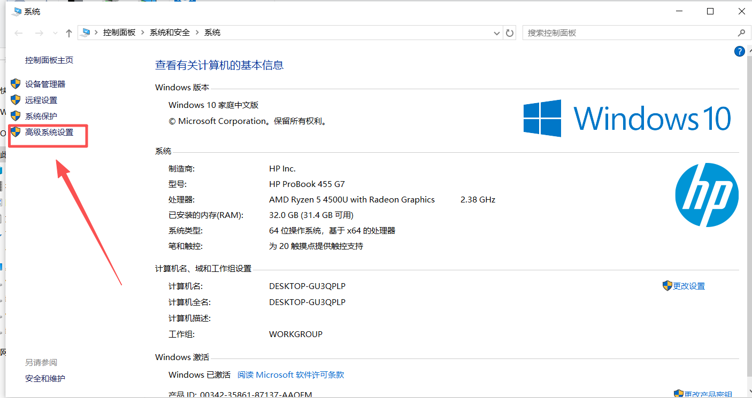Image resolution: width=752 pixels, height=398 pixels.
Task: Click the search magnifier icon
Action: (x=741, y=33)
